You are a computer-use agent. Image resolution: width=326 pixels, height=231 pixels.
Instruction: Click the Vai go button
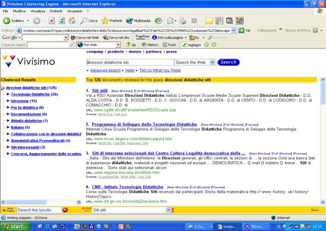pyautogui.click(x=244, y=30)
